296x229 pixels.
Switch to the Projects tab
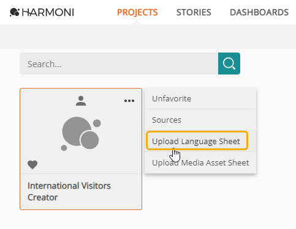pos(137,12)
